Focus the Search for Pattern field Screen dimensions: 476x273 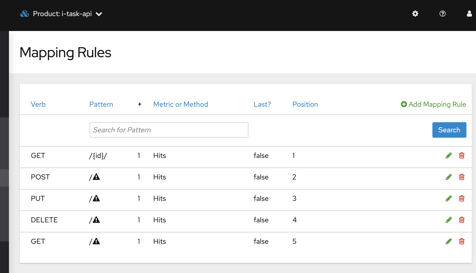click(x=169, y=130)
